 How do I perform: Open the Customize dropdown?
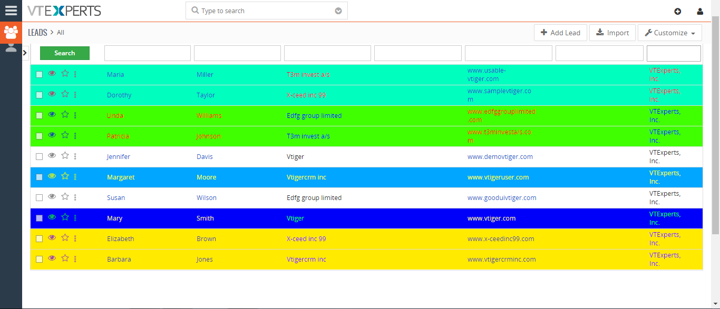670,33
